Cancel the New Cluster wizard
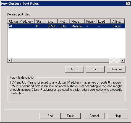 pyautogui.click(x=94, y=116)
